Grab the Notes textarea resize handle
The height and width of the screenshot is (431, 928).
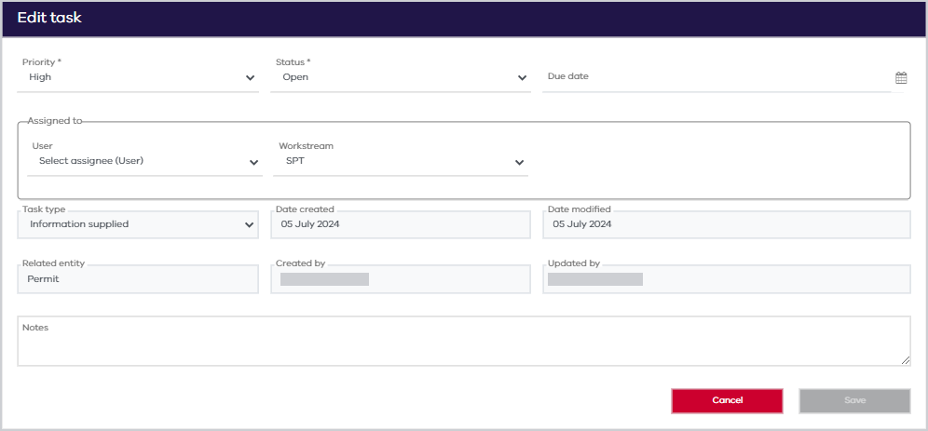pos(906,360)
